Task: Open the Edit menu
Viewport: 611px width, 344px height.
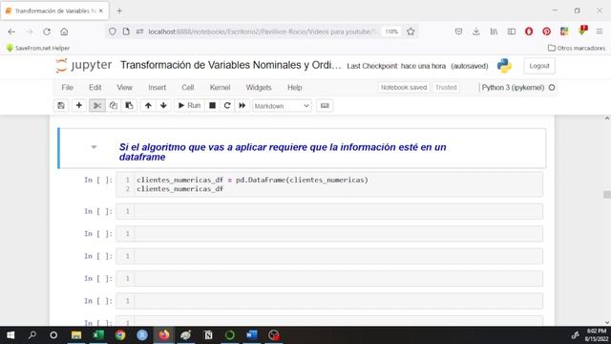Action: pos(95,88)
